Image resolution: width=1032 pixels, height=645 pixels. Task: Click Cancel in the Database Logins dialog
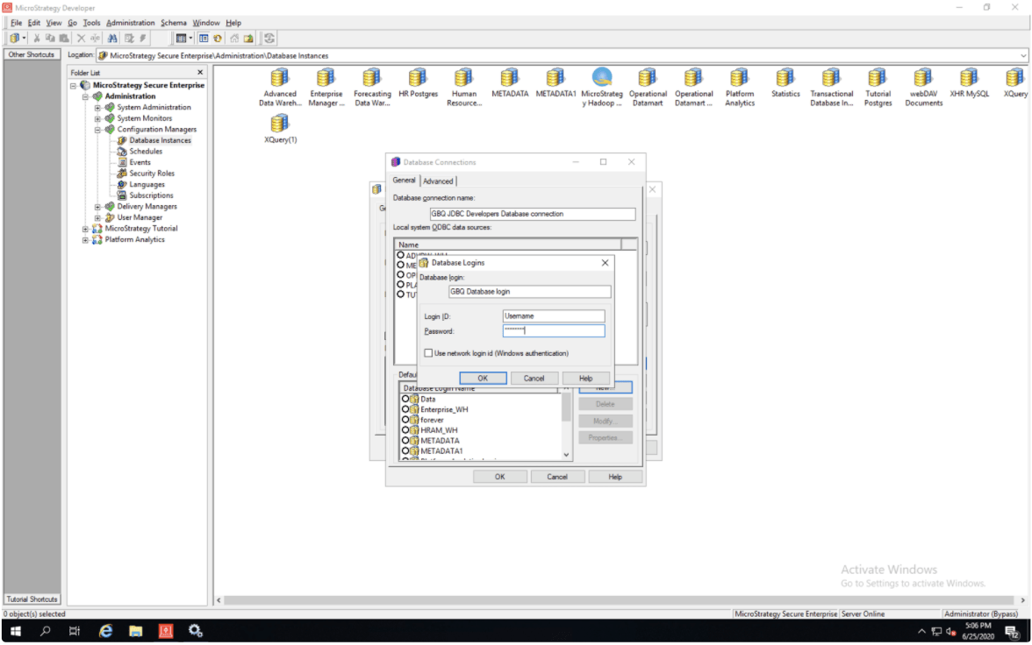(534, 379)
